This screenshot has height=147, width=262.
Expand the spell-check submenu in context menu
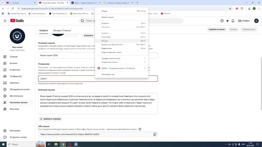point(122,58)
